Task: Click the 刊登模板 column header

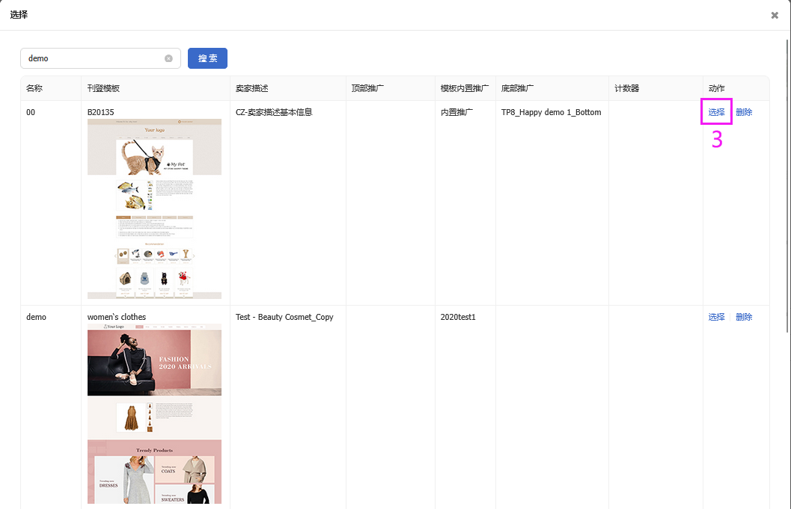Action: [x=103, y=88]
